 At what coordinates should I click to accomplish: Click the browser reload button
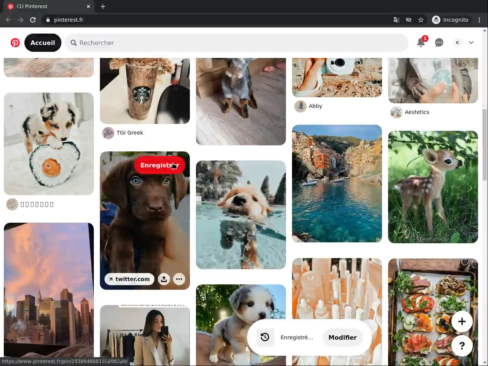pos(33,20)
